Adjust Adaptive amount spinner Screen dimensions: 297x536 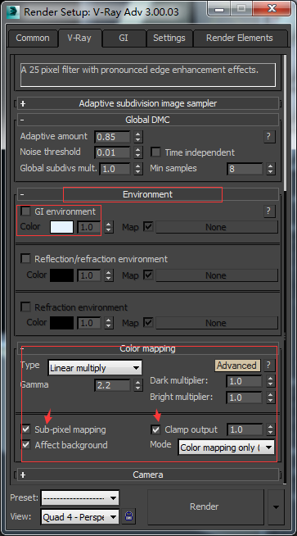click(x=138, y=137)
